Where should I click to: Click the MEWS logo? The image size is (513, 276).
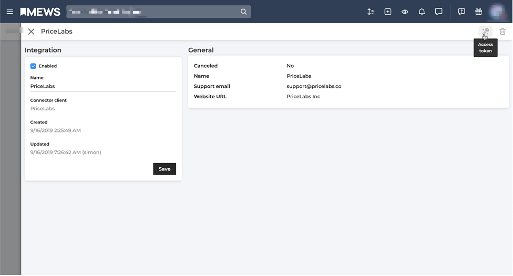tap(40, 12)
